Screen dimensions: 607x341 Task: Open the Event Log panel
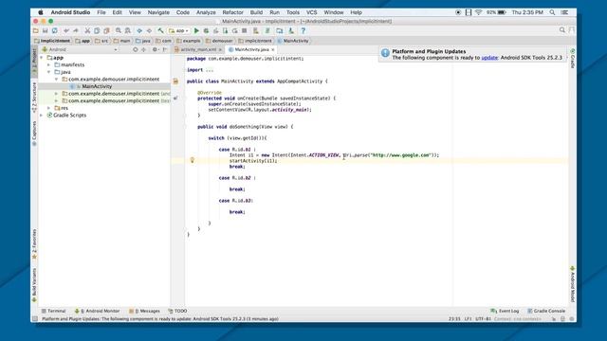click(505, 311)
